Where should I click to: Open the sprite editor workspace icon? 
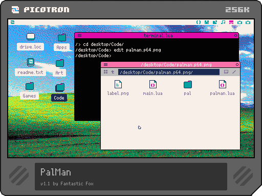click(207, 22)
